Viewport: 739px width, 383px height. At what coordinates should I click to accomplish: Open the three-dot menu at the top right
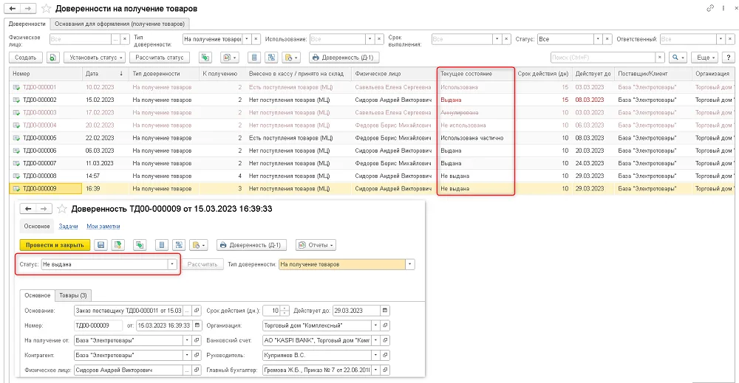tap(723, 8)
